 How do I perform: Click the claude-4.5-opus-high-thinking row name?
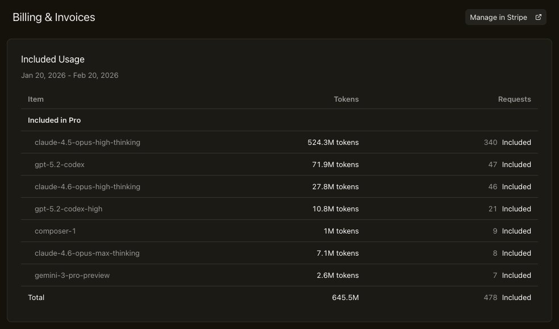tap(87, 142)
